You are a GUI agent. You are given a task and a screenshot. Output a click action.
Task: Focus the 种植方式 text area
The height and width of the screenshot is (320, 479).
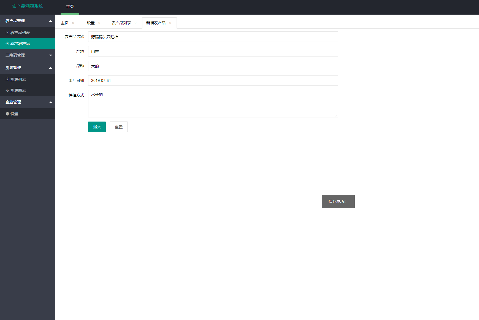tap(213, 104)
